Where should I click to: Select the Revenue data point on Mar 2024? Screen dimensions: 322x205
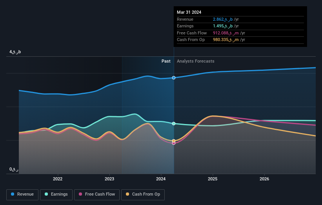coord(174,78)
